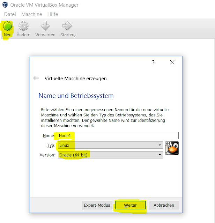The image size is (215, 223).
Task: Open the Hilfe menu
Action: coord(53,14)
